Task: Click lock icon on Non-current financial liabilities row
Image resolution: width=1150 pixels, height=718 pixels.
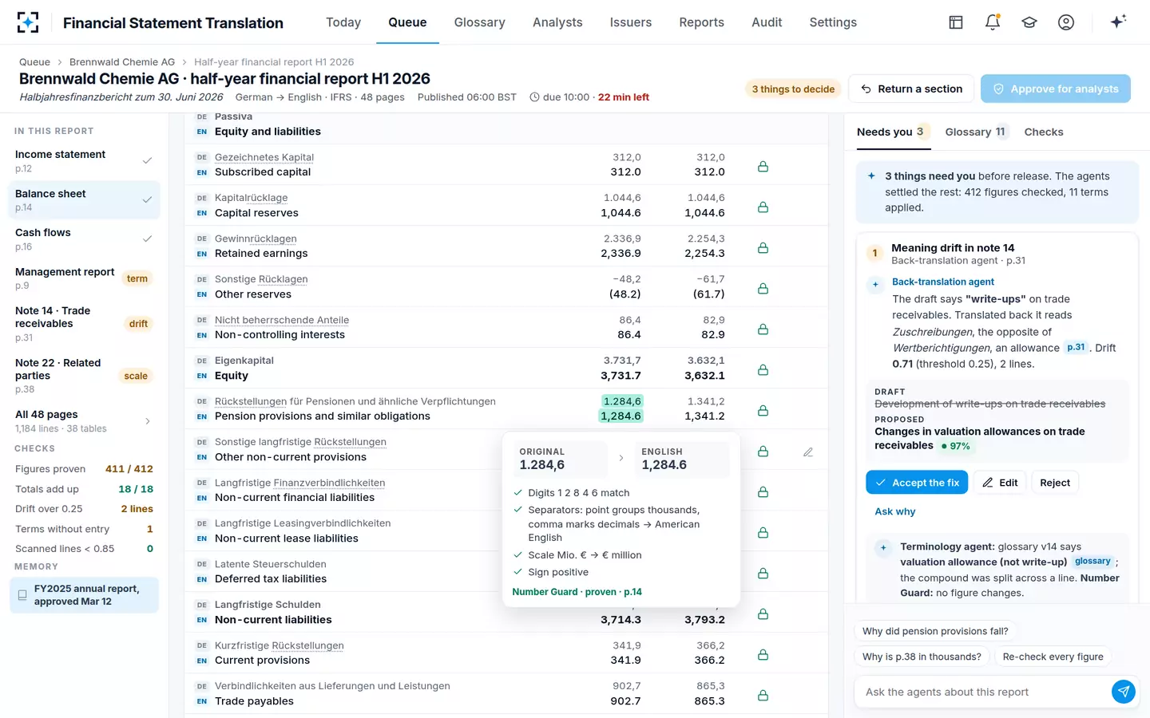Action: pyautogui.click(x=763, y=491)
